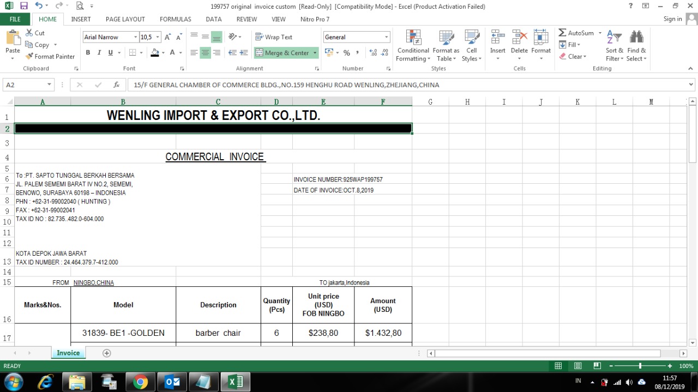Click the Decrease Decimal icon
698x392 pixels.
(x=384, y=53)
